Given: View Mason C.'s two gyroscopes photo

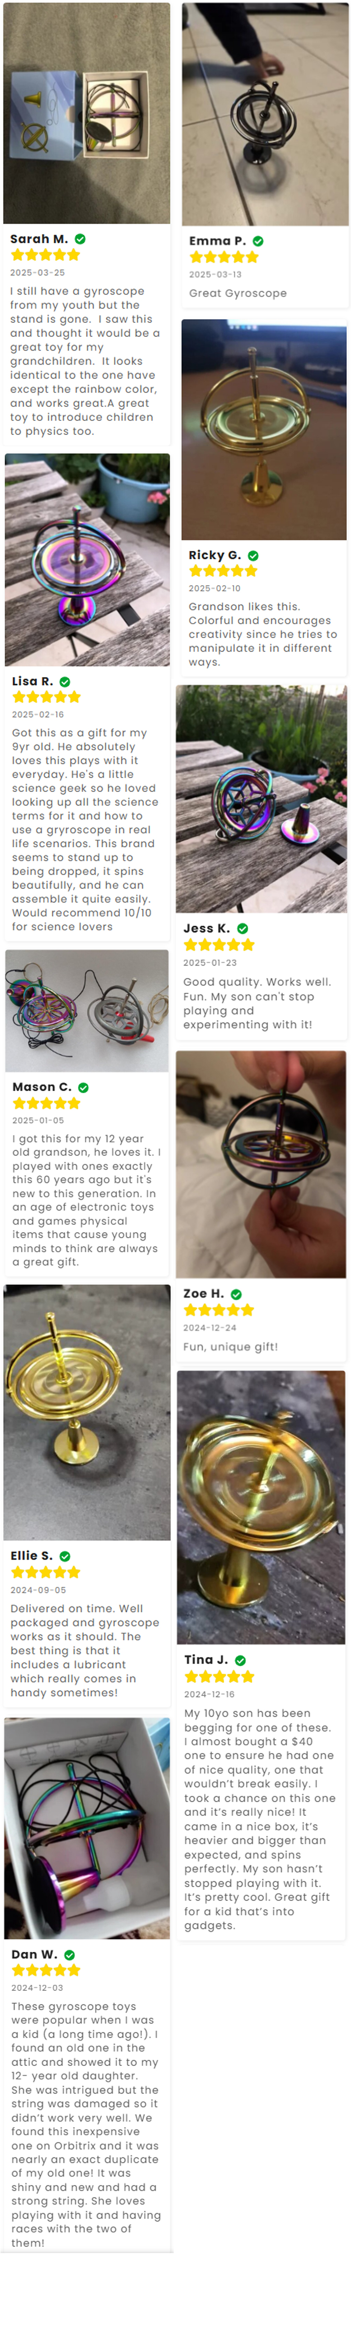Looking at the screenshot, I should (x=88, y=1011).
